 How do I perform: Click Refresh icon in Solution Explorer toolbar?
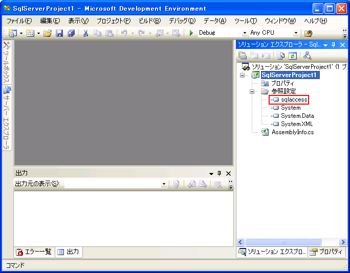coord(292,56)
